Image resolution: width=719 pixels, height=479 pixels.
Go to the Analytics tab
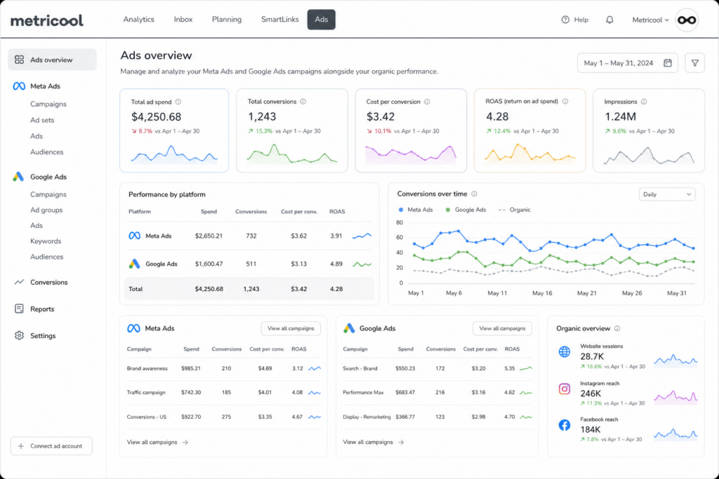pyautogui.click(x=138, y=19)
